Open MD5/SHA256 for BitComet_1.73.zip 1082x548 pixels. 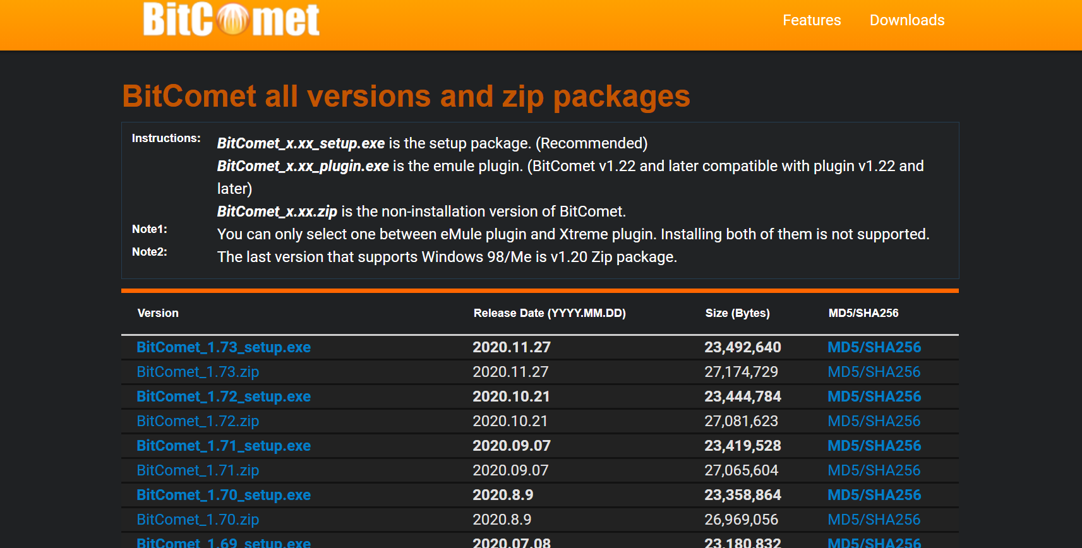pos(874,372)
